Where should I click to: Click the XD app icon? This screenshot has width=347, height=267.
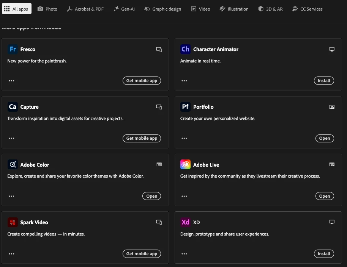click(x=185, y=222)
